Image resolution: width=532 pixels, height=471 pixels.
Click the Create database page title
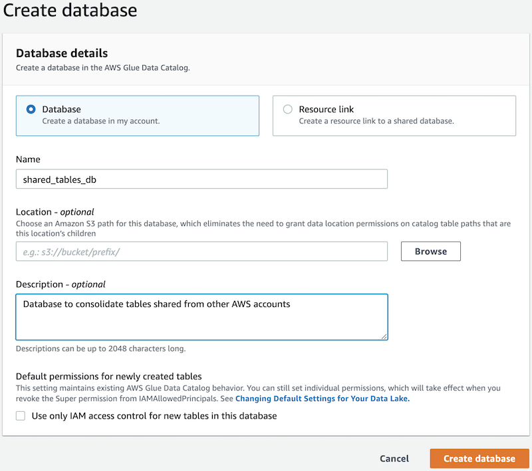pos(70,11)
